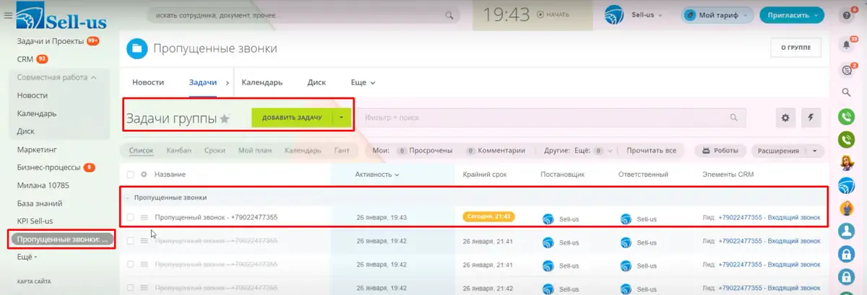Viewport: 867px width, 295px height.
Task: Collapse the Совместная работа sidebar section
Action: tap(93, 77)
